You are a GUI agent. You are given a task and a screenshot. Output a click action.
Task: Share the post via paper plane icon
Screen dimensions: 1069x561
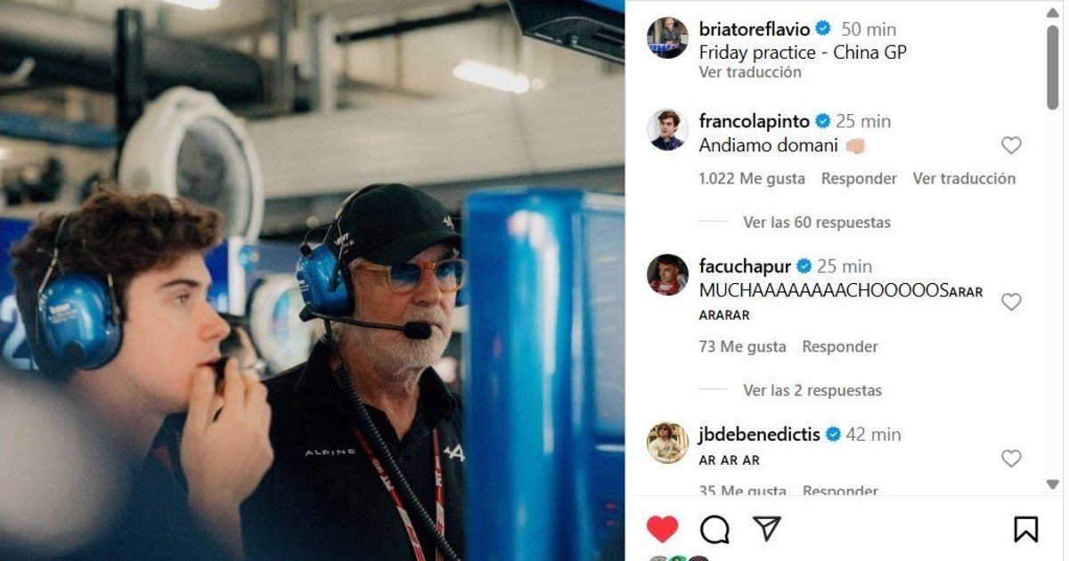767,528
